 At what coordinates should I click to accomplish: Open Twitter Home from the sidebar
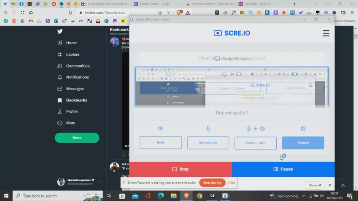67,43
